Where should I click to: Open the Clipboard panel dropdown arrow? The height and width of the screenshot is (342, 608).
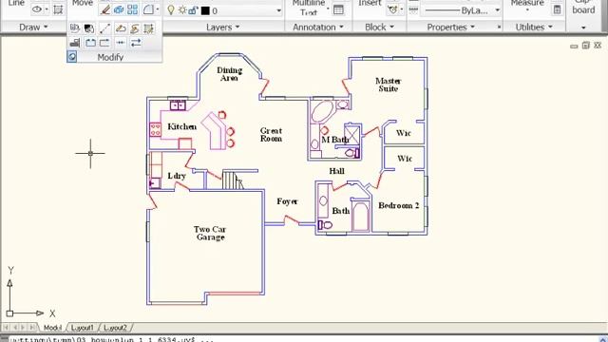(x=583, y=28)
